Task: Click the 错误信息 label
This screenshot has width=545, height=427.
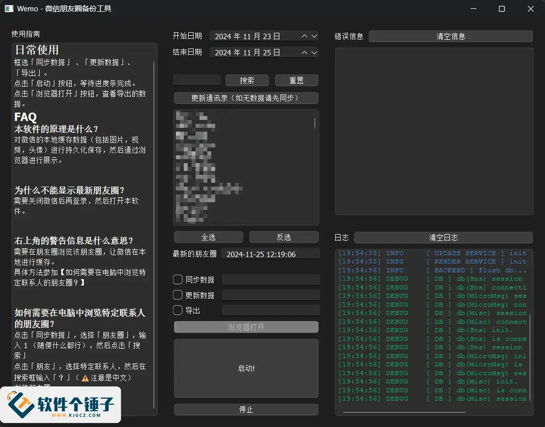Action: tap(349, 36)
